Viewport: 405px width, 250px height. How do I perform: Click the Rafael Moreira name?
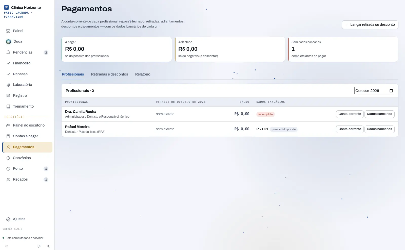click(77, 127)
